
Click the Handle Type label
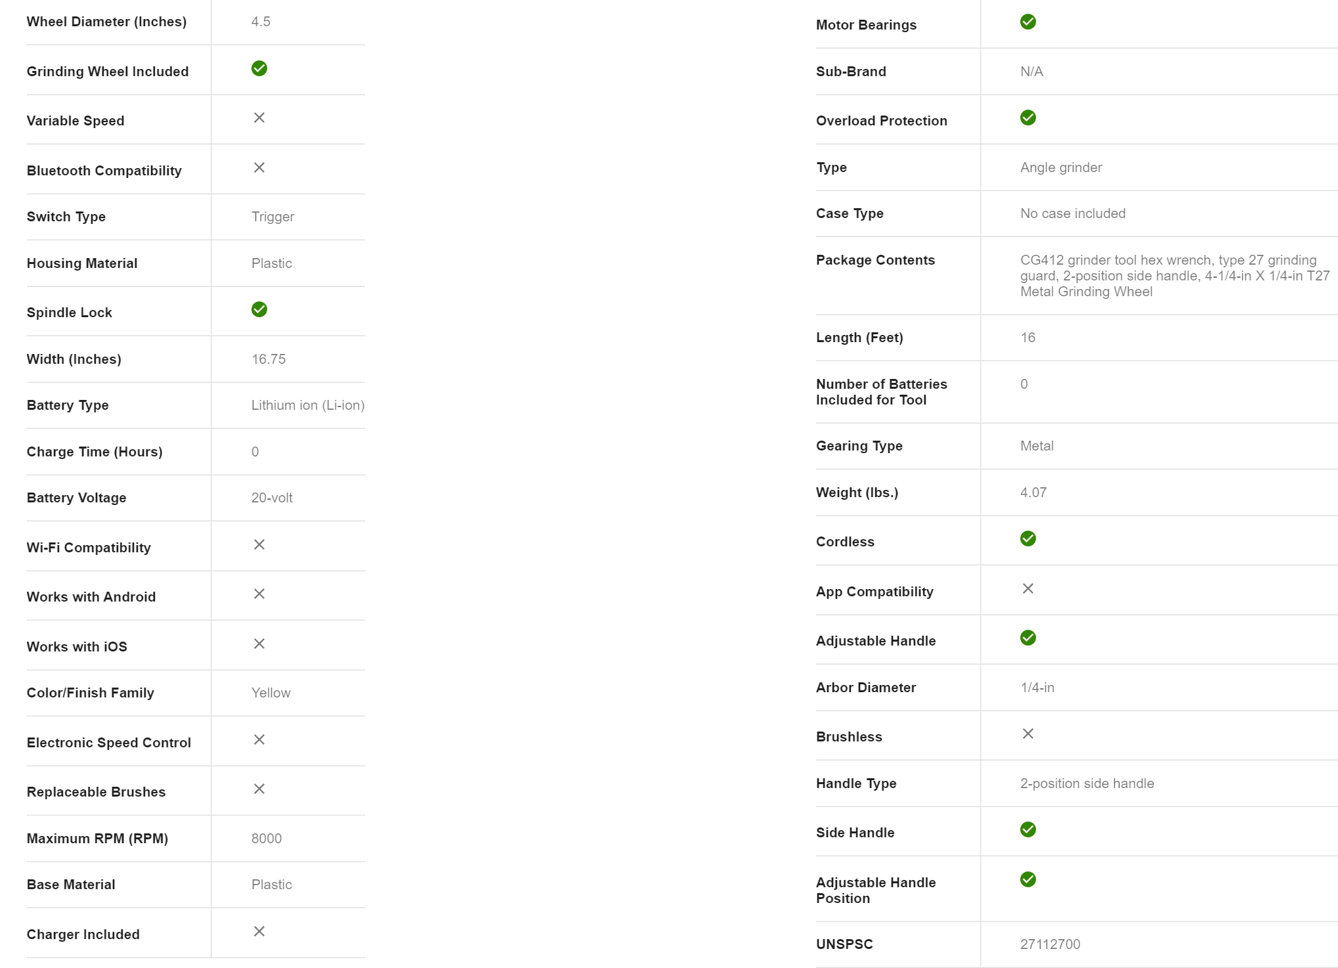[856, 783]
